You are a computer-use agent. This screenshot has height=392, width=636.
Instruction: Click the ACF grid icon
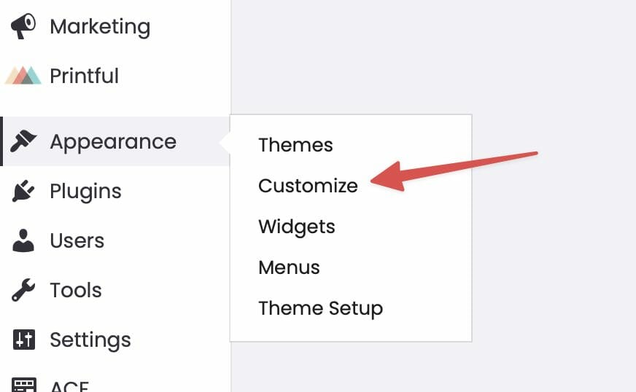[24, 385]
